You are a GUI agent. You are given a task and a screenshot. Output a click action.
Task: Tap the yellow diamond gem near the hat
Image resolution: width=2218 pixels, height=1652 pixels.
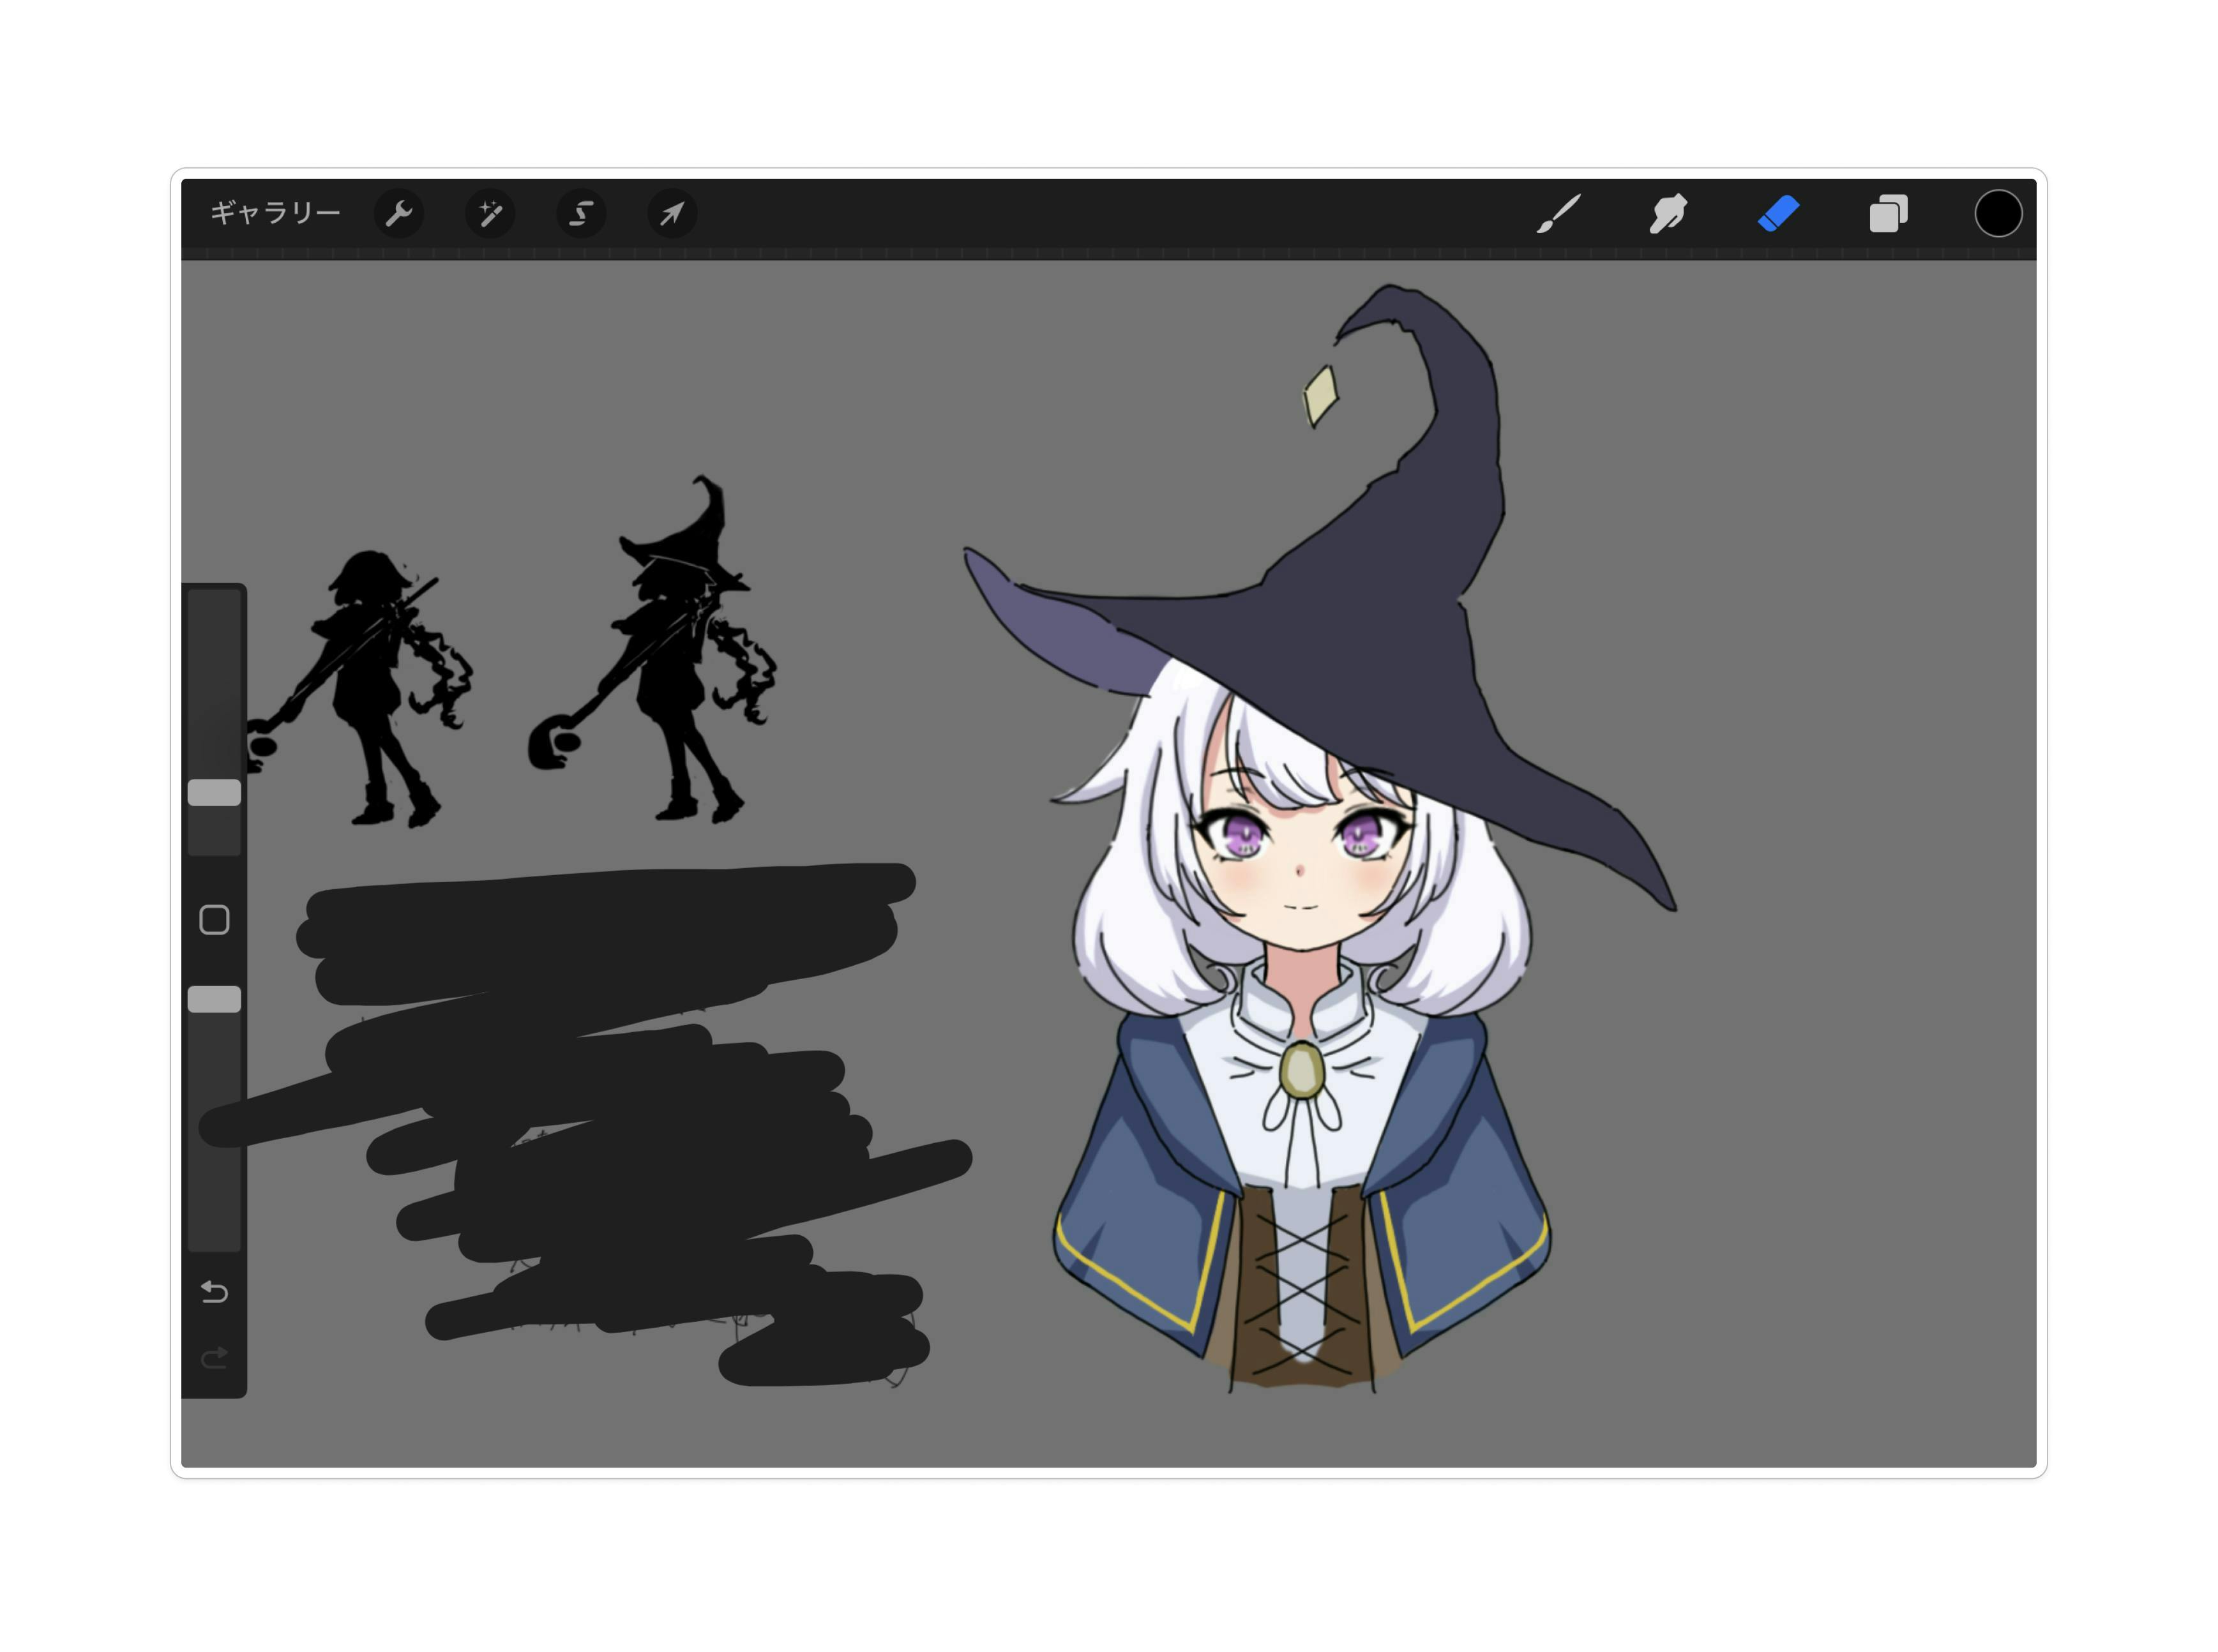point(1320,396)
